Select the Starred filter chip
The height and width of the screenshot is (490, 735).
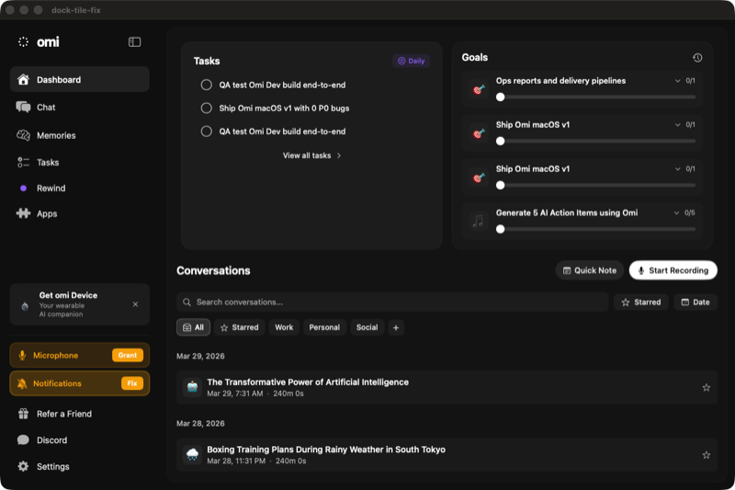pyautogui.click(x=240, y=328)
